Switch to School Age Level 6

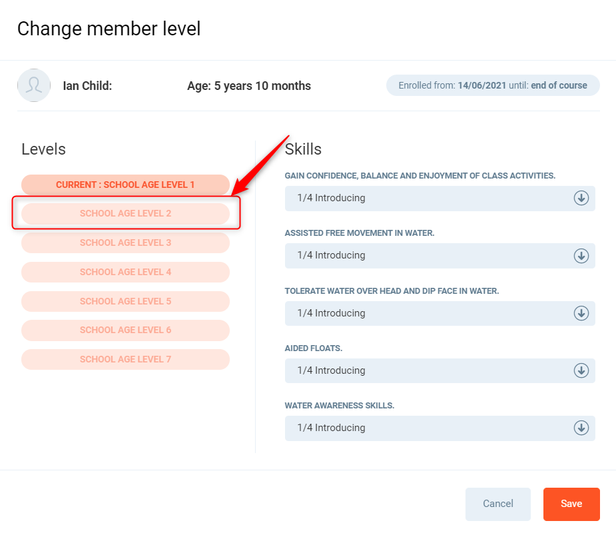click(x=125, y=330)
